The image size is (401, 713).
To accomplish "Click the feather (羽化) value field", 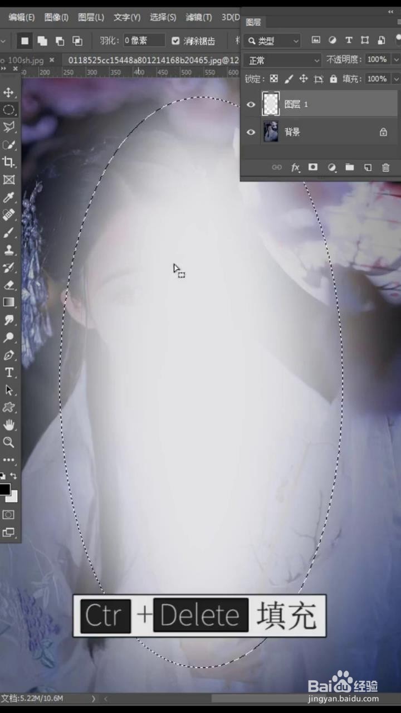I will point(144,41).
